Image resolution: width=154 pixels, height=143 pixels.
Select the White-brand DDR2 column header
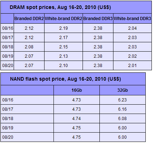click(x=64, y=19)
